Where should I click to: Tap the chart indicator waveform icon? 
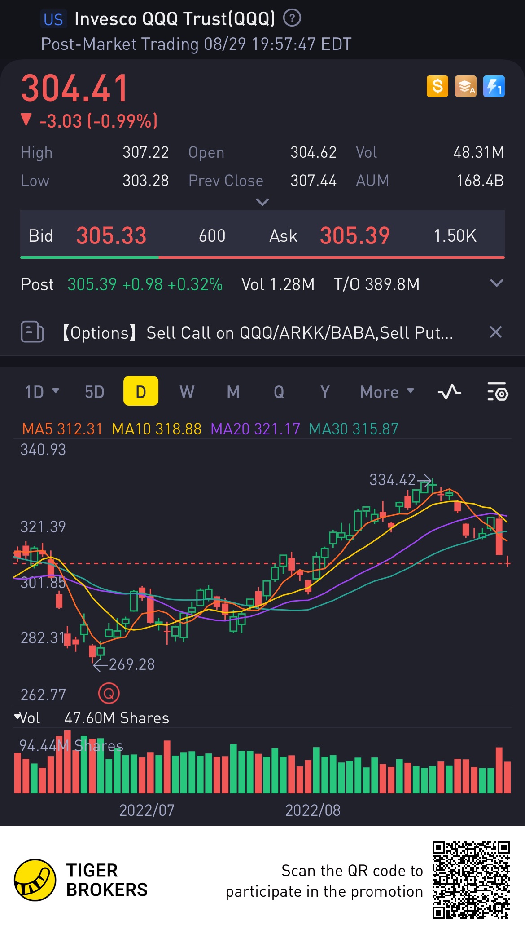(450, 392)
